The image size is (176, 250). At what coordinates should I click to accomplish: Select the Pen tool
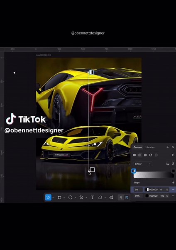(x=81, y=197)
